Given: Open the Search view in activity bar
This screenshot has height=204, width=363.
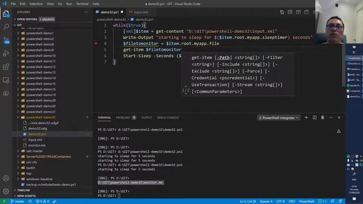Looking at the screenshot, I should coord(6,27).
